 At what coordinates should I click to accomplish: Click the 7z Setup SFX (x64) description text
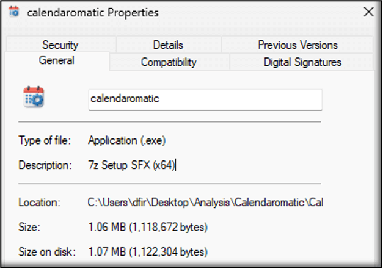click(132, 165)
